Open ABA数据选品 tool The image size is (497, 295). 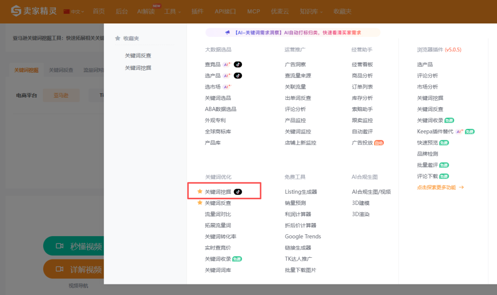pyautogui.click(x=220, y=109)
